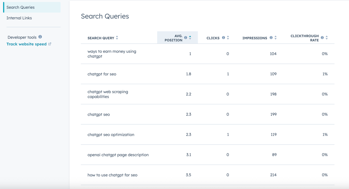Click the Impressions column header label
349x189 pixels.
255,38
